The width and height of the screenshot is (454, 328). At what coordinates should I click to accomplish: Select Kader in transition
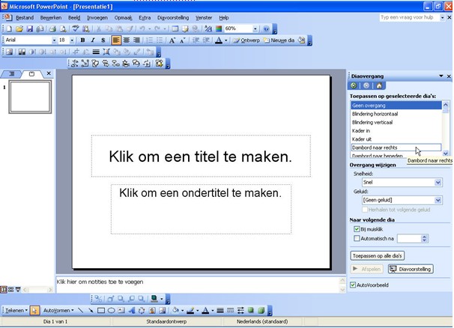pos(396,130)
